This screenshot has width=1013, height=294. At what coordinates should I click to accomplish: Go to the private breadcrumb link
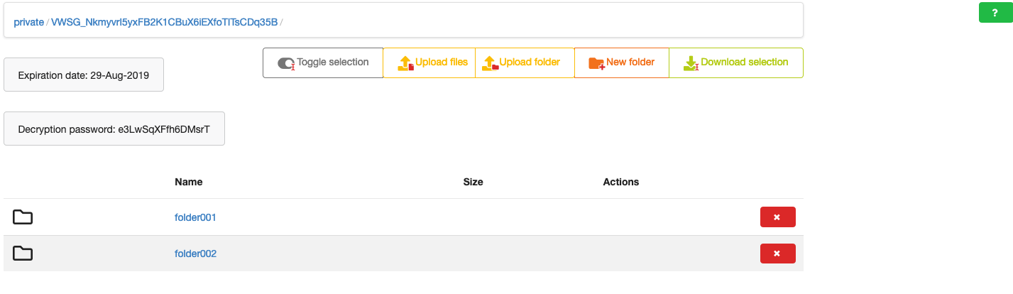(28, 22)
